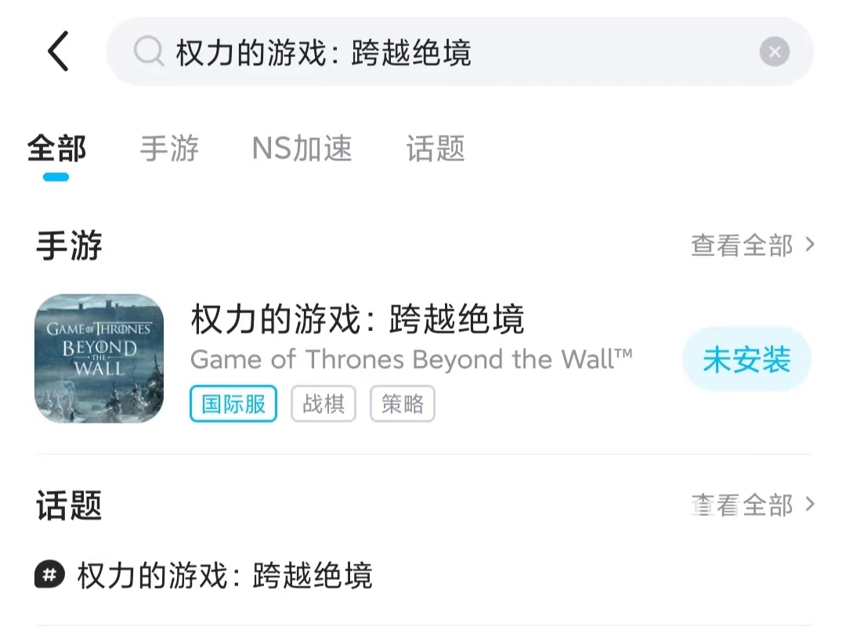
Task: Focus the search field with game title
Action: point(460,52)
